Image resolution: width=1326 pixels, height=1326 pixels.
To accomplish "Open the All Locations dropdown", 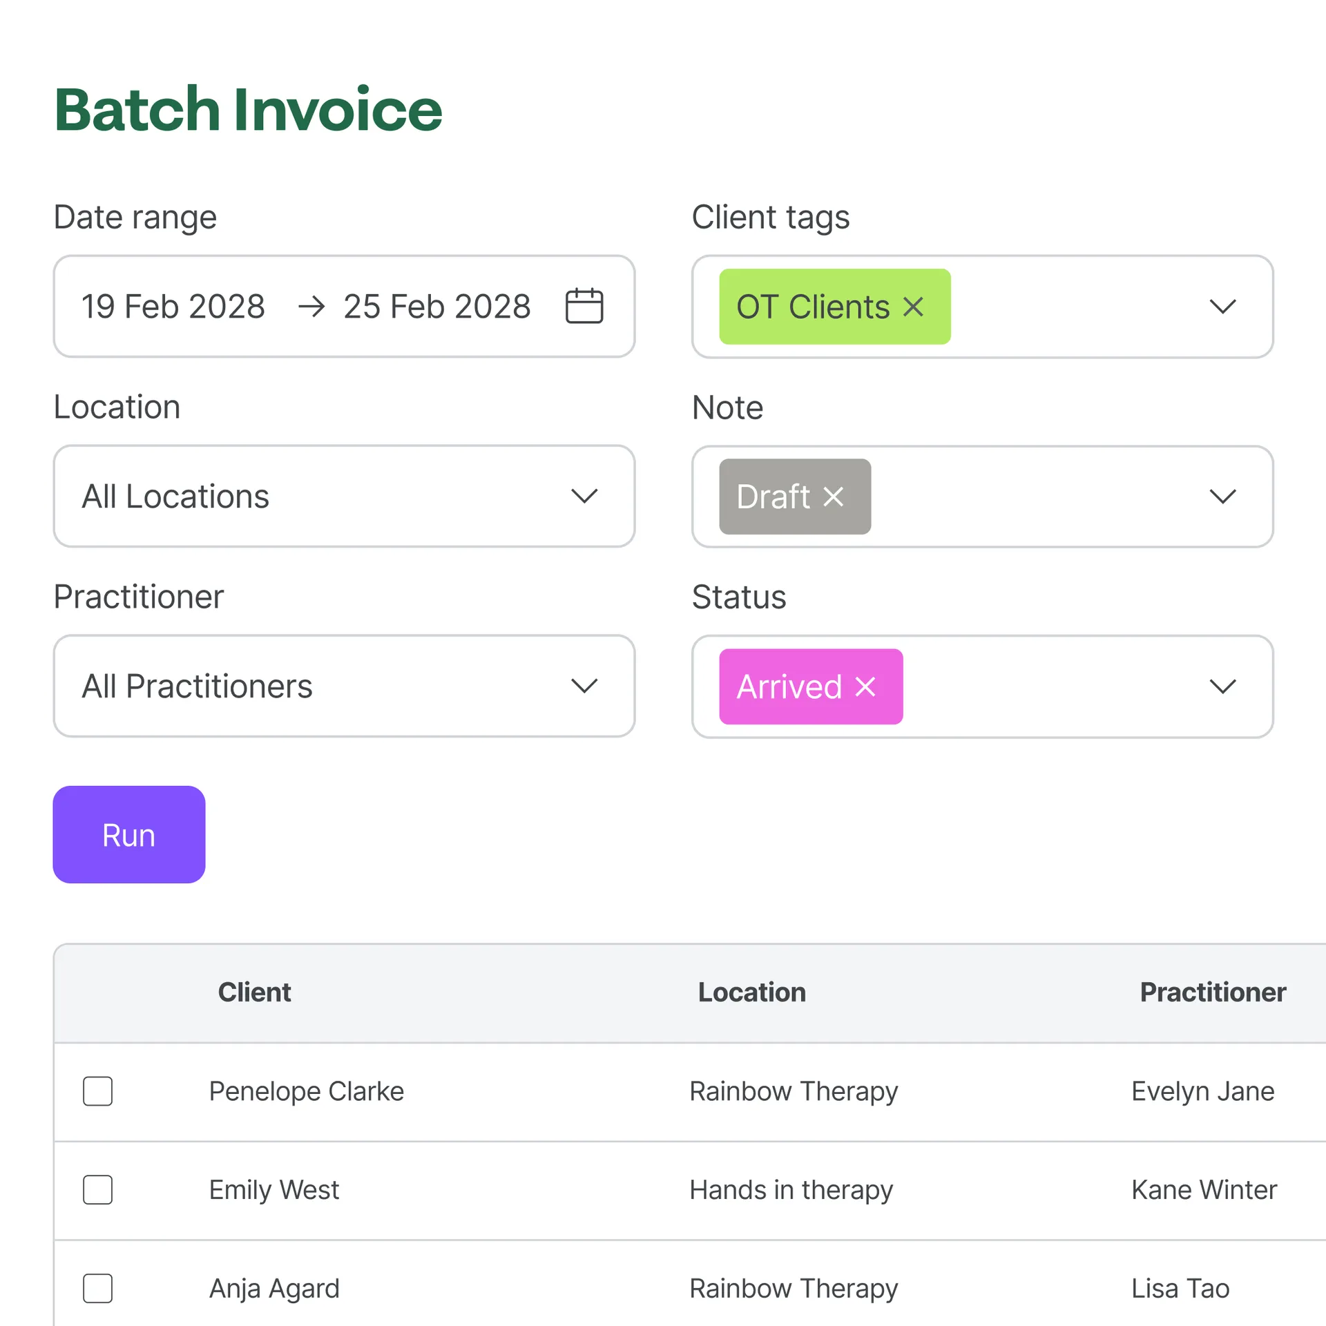I will click(344, 496).
